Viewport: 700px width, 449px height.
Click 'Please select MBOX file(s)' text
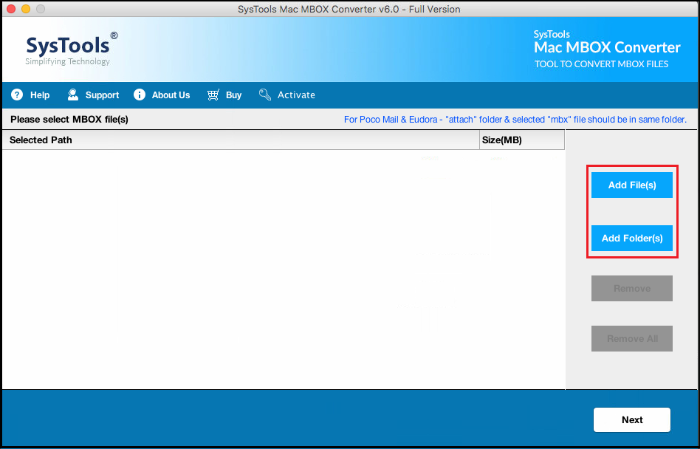pyautogui.click(x=69, y=120)
